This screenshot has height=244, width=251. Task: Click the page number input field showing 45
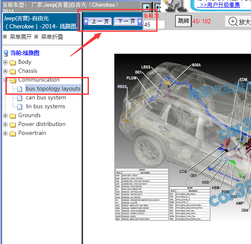coord(154,25)
